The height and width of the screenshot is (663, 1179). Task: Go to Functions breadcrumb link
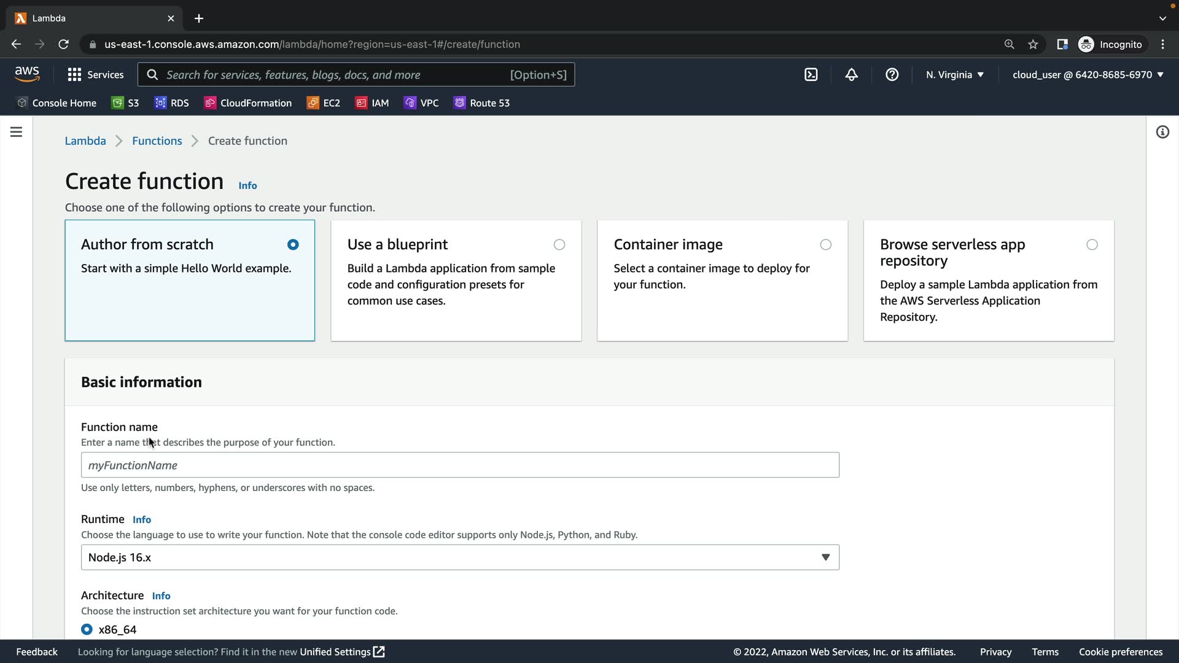tap(157, 141)
